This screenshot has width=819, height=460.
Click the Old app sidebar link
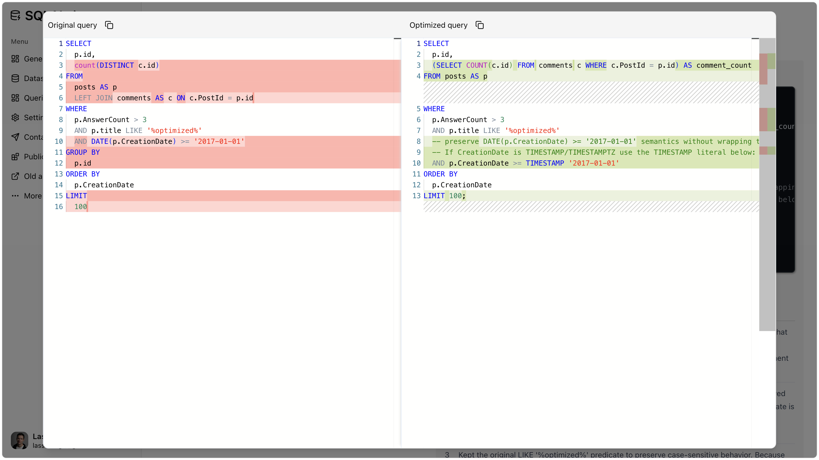click(32, 176)
